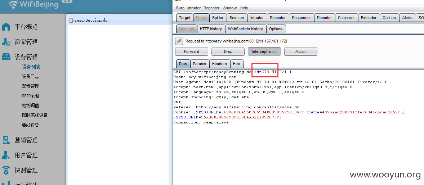The height and width of the screenshot is (185, 424).
Task: Expand the 用户管理 section
Action: point(26,155)
